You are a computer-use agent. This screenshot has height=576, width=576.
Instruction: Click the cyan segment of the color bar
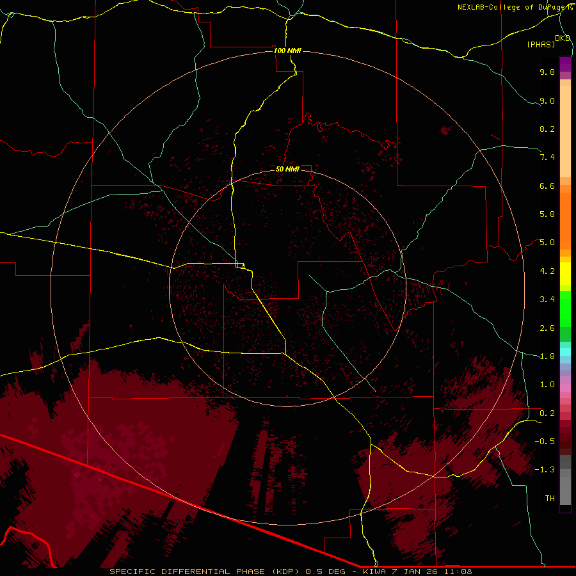click(x=565, y=352)
